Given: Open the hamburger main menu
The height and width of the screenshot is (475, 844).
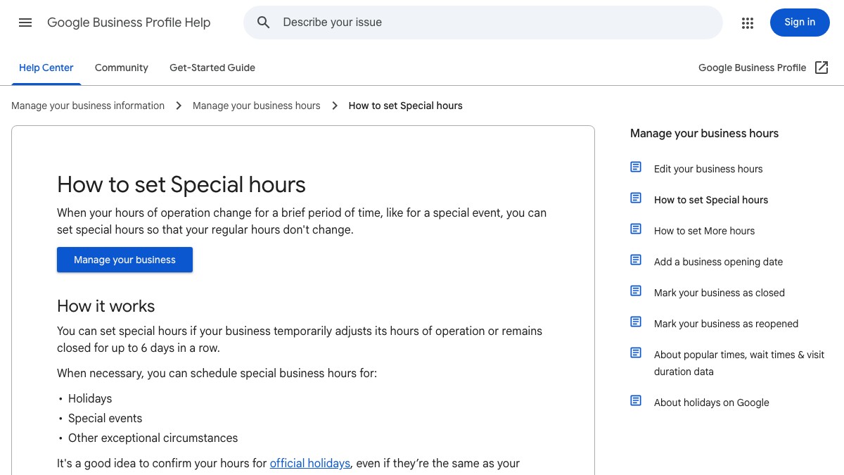Looking at the screenshot, I should [25, 23].
